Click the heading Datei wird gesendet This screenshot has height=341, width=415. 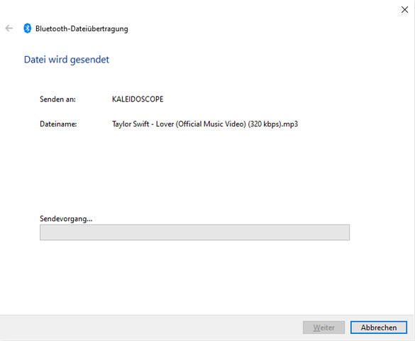(x=67, y=60)
